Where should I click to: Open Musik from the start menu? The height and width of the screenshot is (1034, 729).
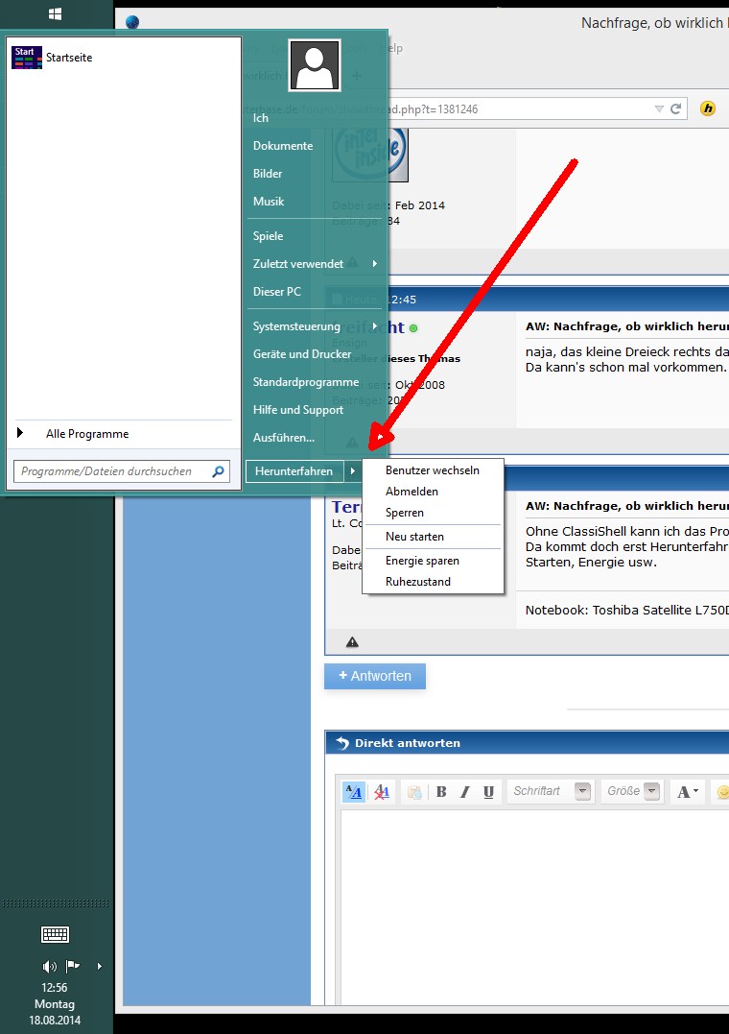269,201
